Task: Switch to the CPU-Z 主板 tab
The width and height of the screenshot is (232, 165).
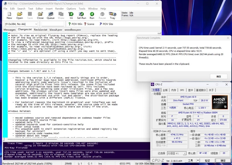Action: [165, 90]
